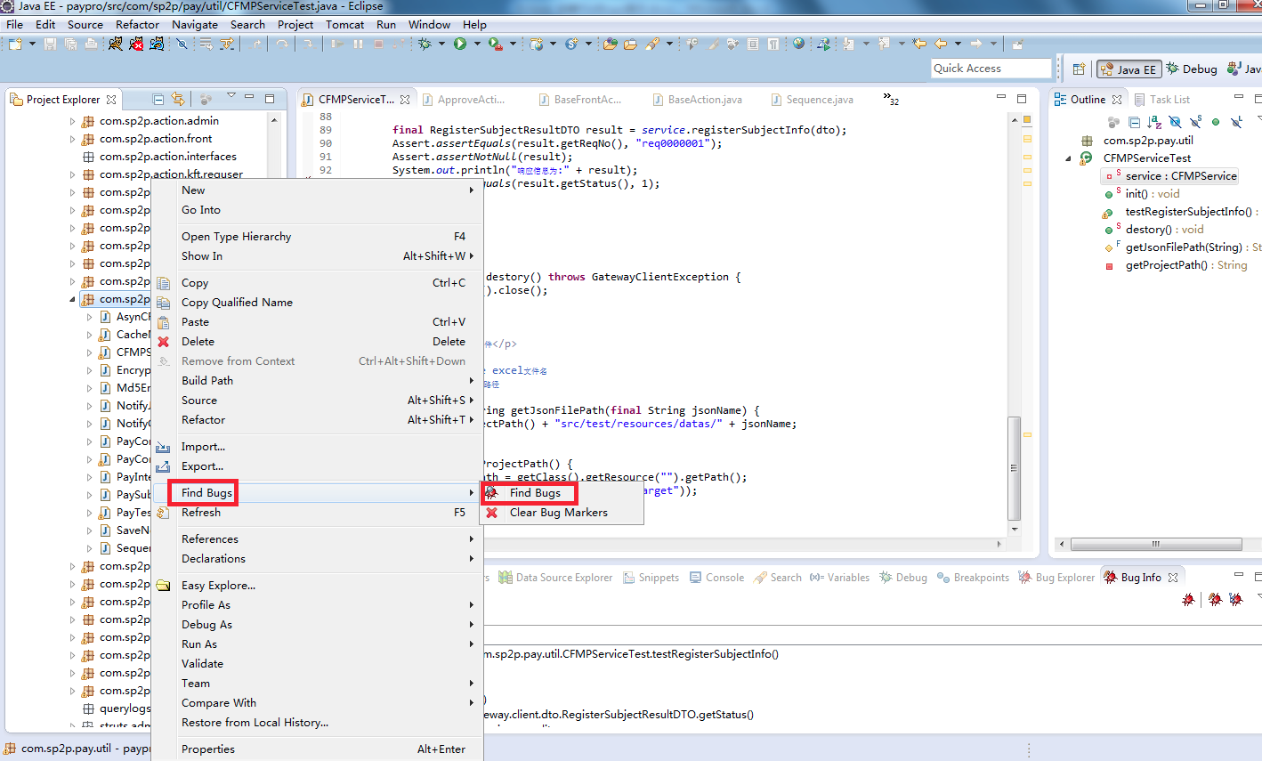1262x761 pixels.
Task: Collapse the CFMPServiceTest class in Outline
Action: click(x=1069, y=158)
